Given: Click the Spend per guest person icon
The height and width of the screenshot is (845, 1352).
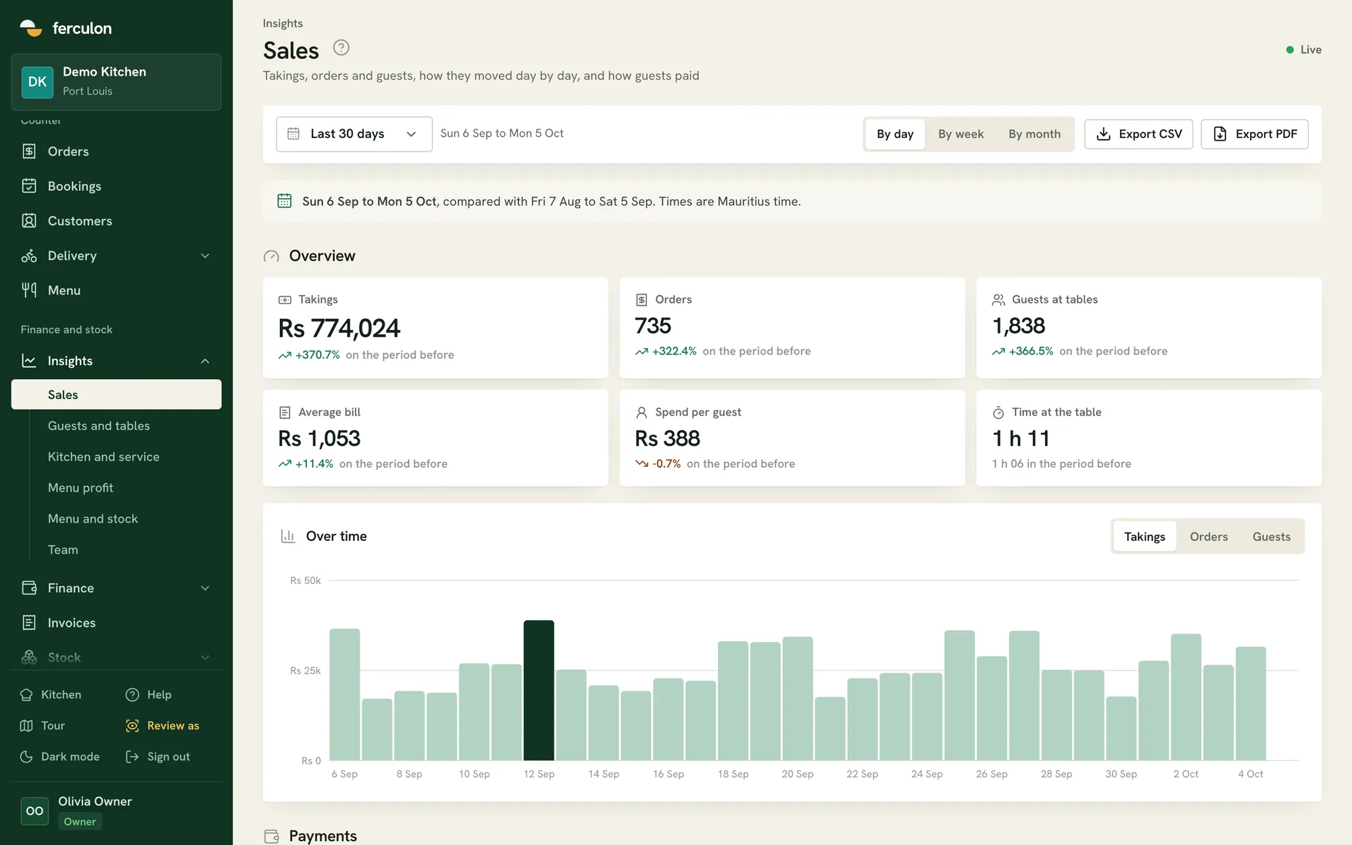Looking at the screenshot, I should (x=642, y=412).
